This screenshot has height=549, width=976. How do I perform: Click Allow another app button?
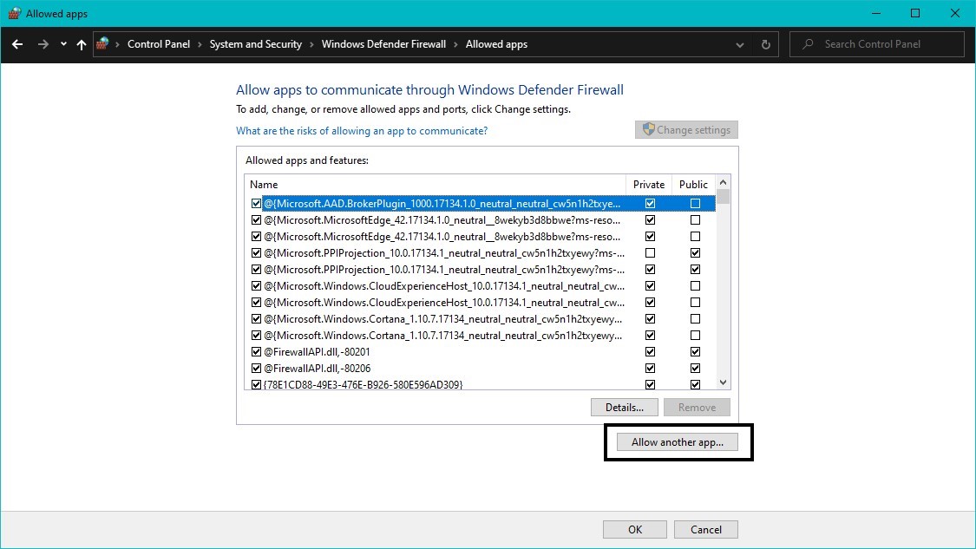pyautogui.click(x=678, y=442)
